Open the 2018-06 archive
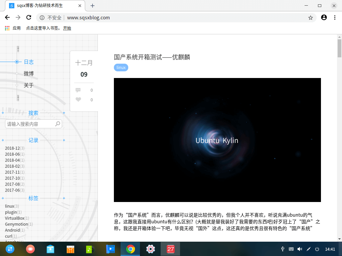The image size is (342, 256). click(x=15, y=154)
